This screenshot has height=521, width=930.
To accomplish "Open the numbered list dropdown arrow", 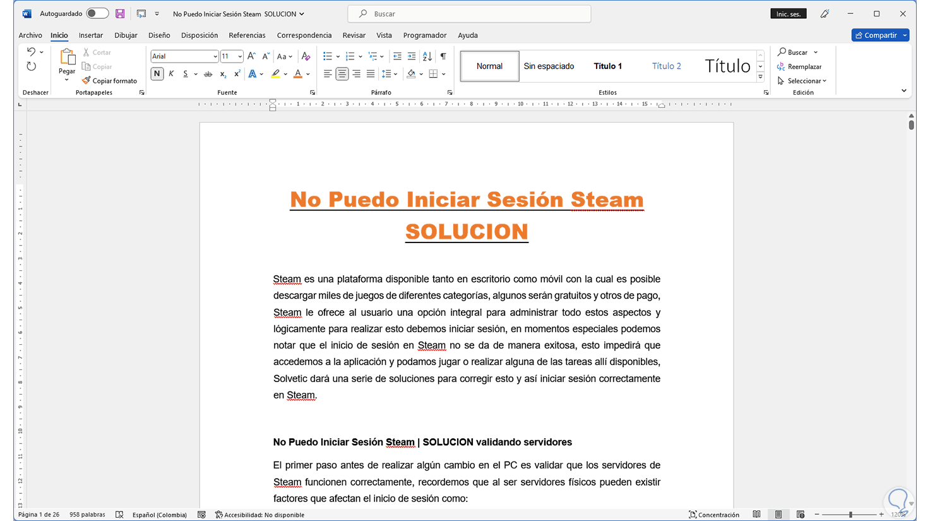I will point(361,57).
